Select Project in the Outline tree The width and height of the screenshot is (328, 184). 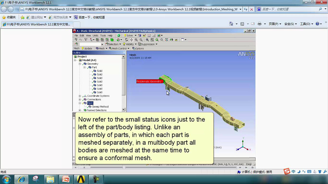pyautogui.click(x=82, y=57)
